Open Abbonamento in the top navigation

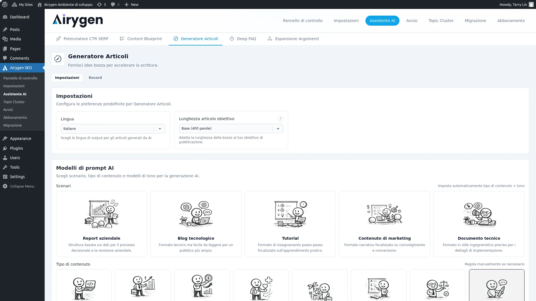511,21
